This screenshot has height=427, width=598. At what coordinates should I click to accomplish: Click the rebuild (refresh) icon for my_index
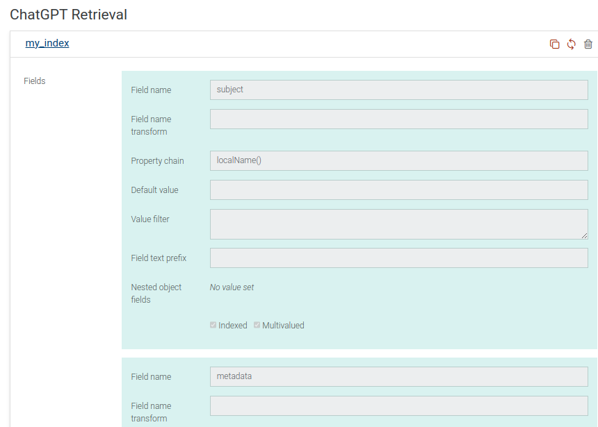click(572, 44)
